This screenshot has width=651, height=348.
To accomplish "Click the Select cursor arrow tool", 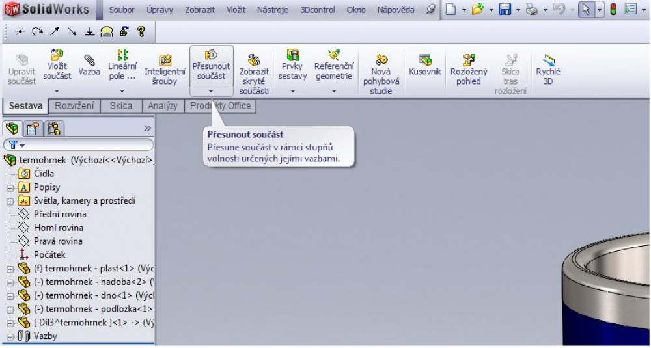I will pyautogui.click(x=587, y=9).
